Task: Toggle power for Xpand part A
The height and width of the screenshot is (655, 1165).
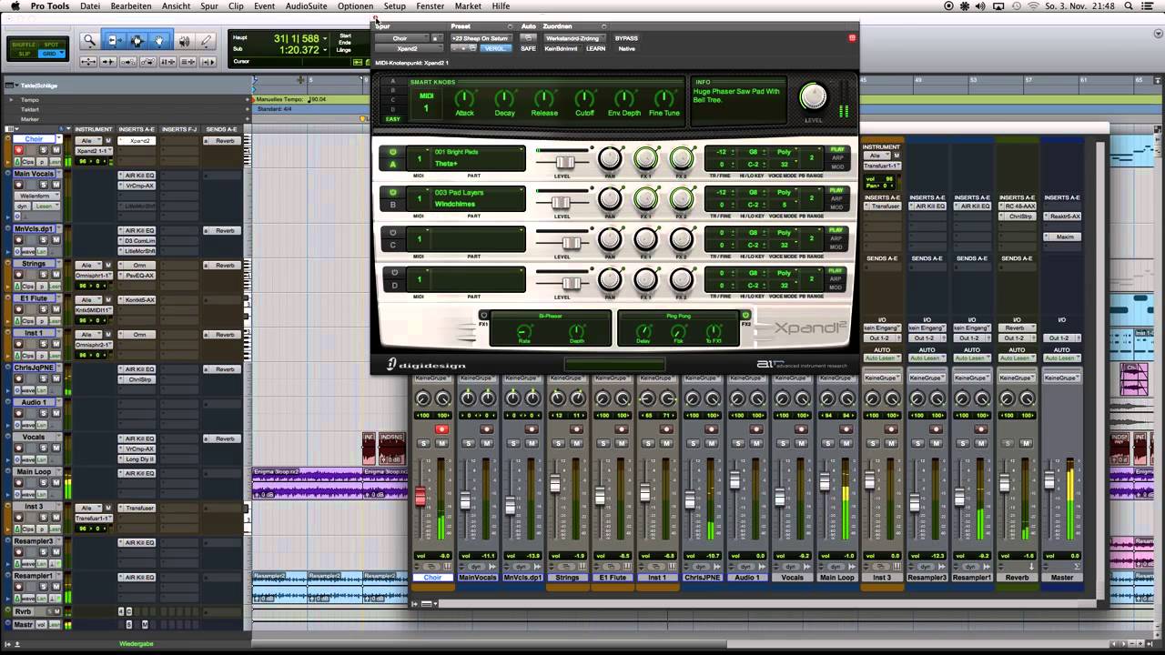Action: [x=393, y=152]
